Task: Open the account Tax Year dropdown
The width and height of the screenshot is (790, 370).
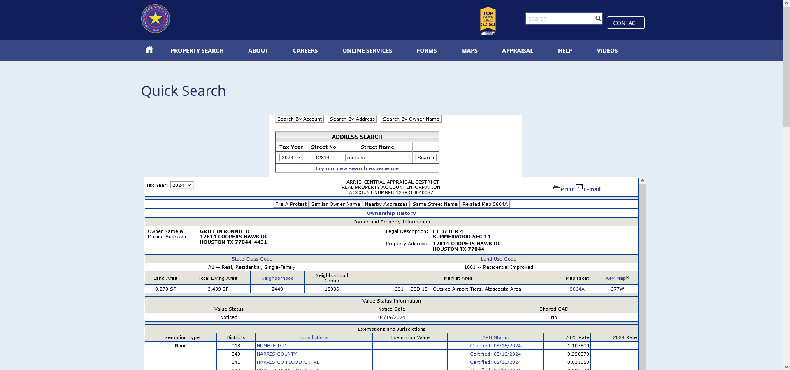Action: click(181, 185)
